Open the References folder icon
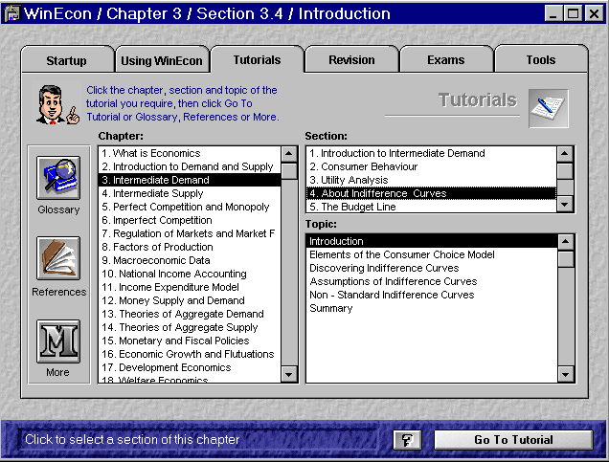This screenshot has height=462, width=609. pos(58,258)
